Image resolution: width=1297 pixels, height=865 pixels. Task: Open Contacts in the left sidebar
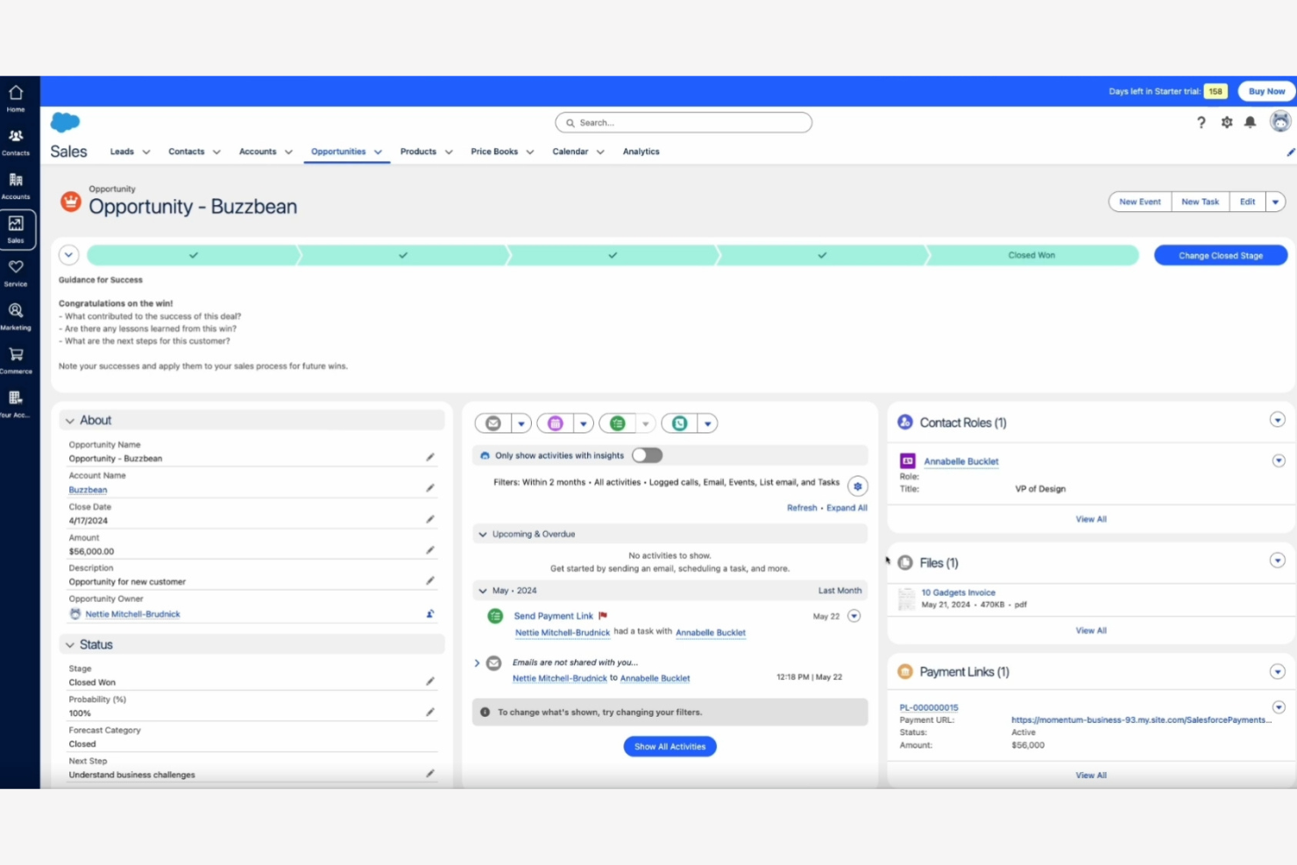coord(16,142)
